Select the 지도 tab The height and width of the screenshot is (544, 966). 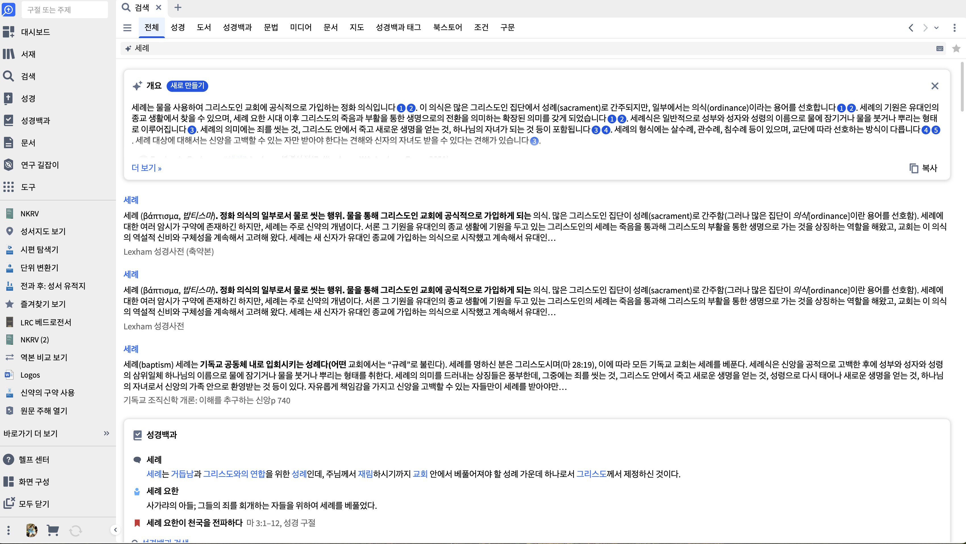[356, 27]
